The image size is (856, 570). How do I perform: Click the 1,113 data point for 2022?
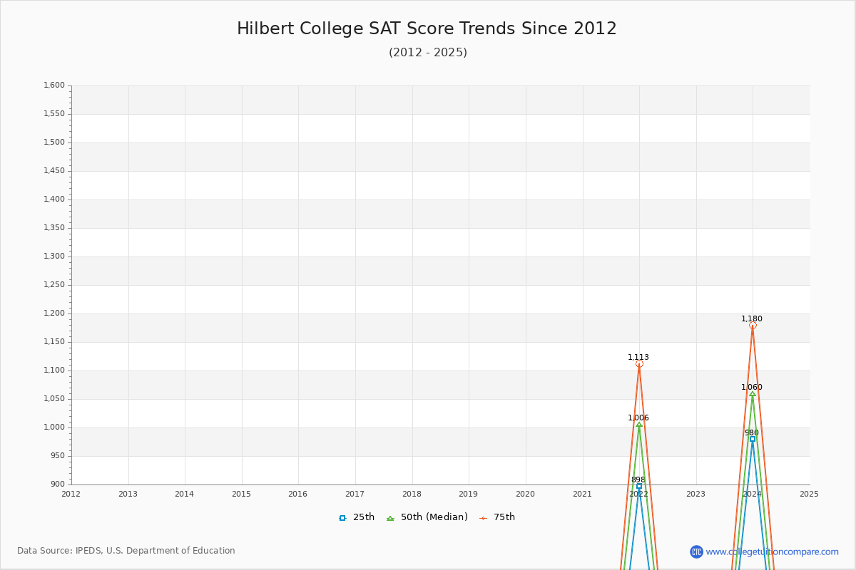click(x=639, y=363)
